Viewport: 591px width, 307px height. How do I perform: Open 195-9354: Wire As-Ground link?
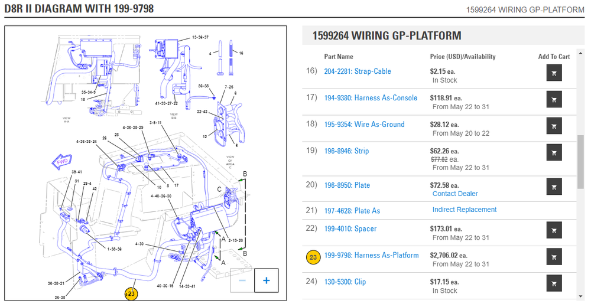tap(364, 125)
